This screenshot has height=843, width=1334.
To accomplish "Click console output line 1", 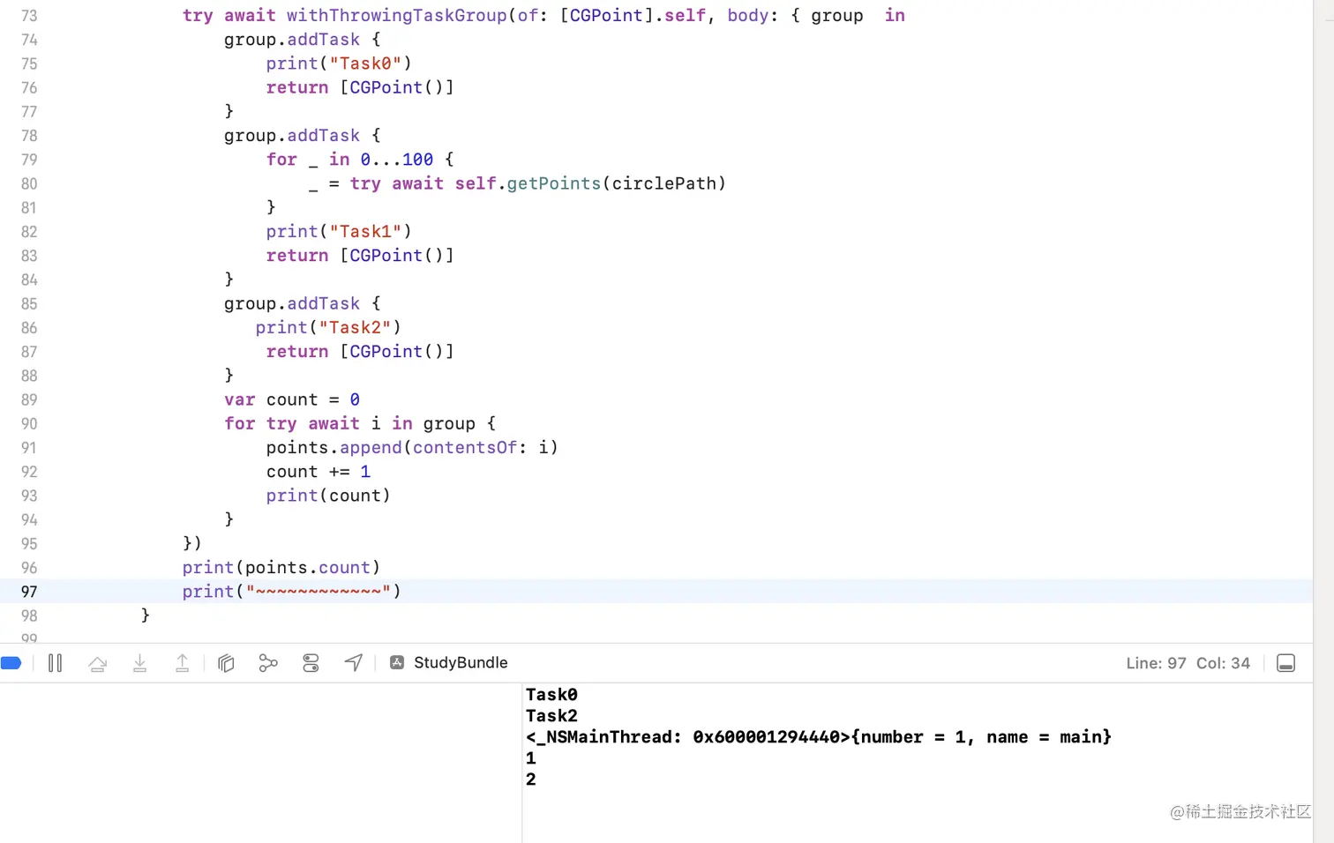I will click(x=531, y=758).
